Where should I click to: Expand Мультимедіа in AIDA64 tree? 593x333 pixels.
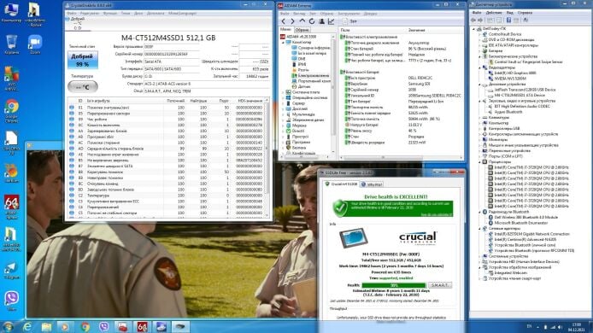tap(283, 114)
